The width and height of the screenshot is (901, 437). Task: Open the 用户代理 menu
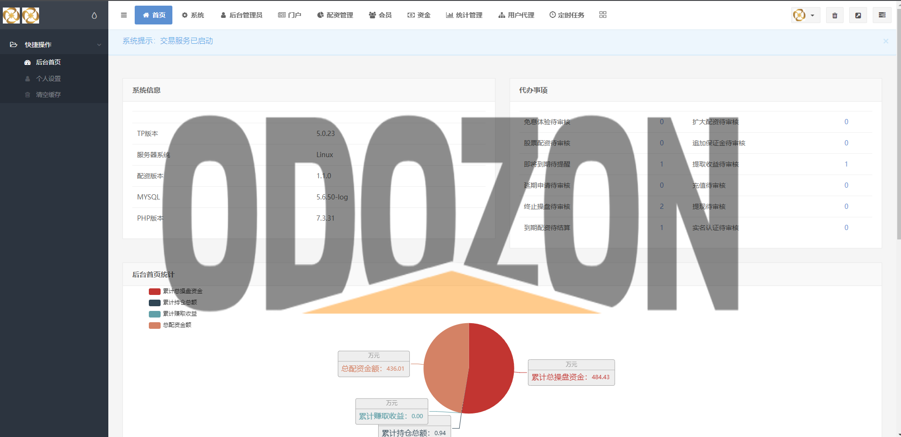tap(516, 15)
